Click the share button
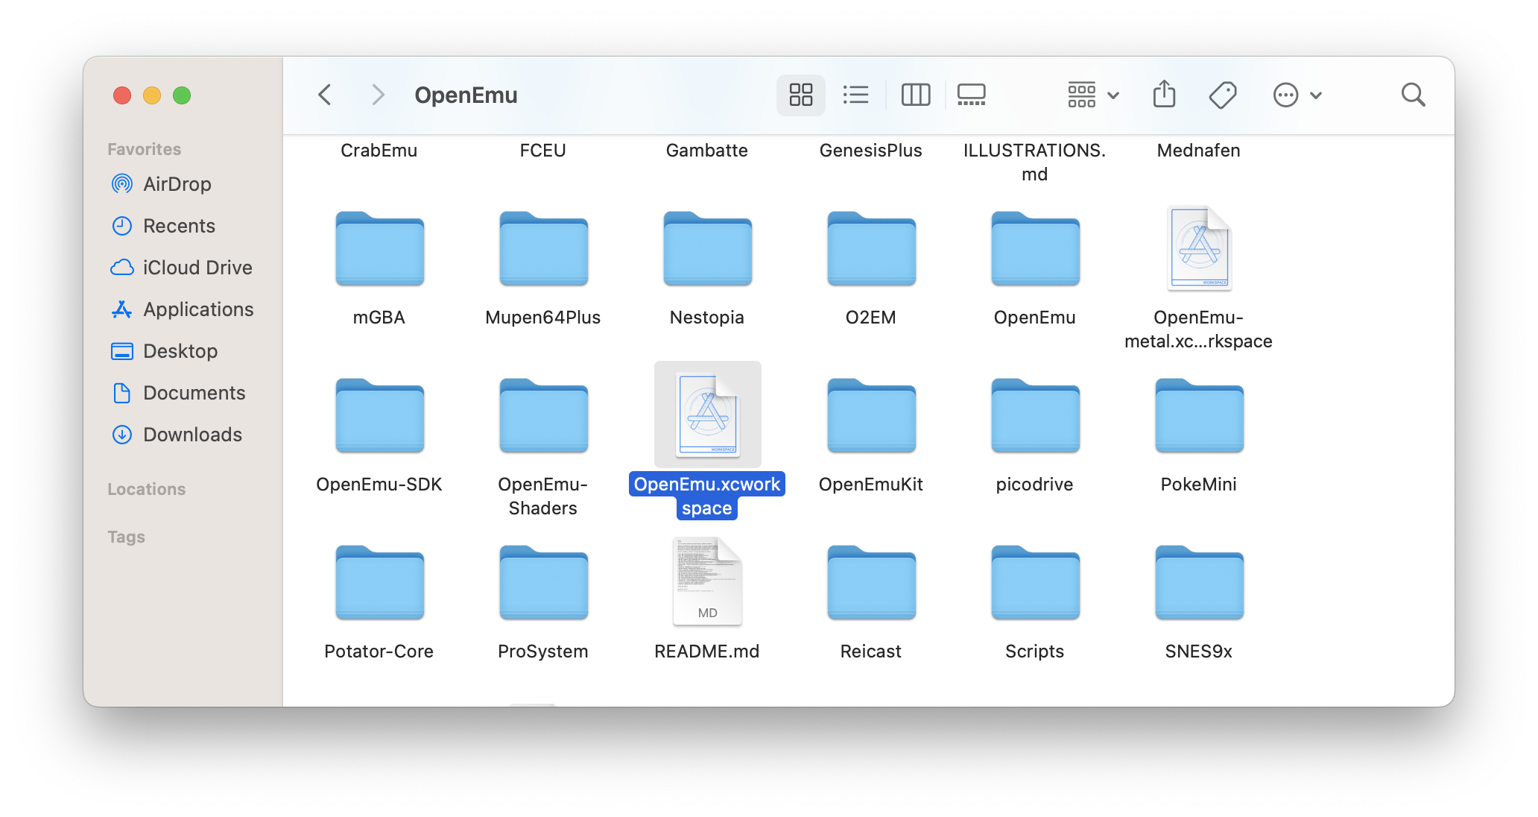This screenshot has width=1538, height=817. 1165,95
